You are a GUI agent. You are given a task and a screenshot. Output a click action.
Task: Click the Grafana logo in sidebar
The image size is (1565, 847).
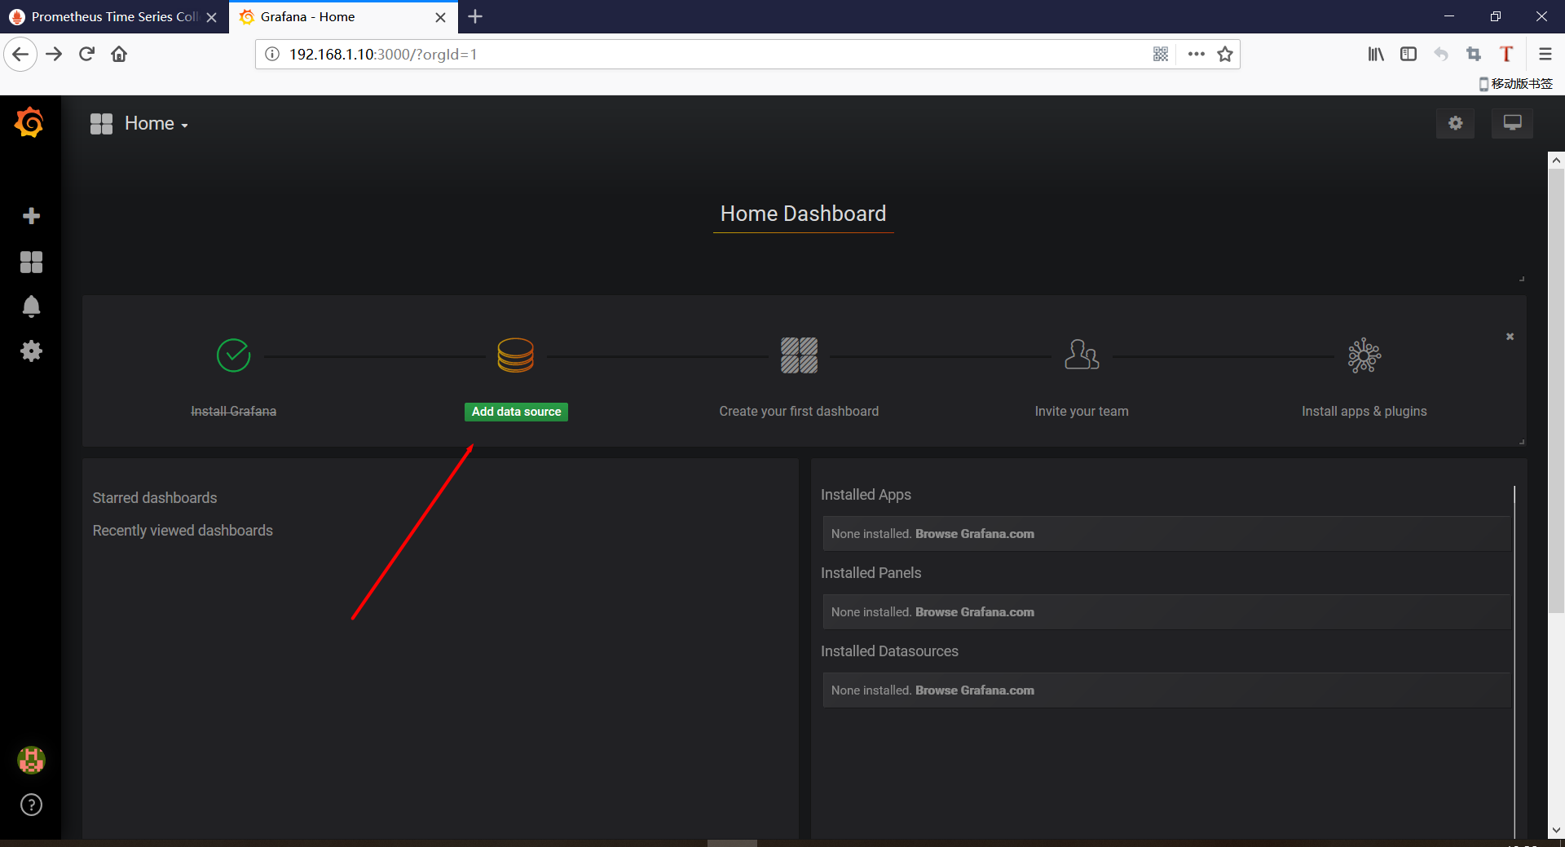29,123
